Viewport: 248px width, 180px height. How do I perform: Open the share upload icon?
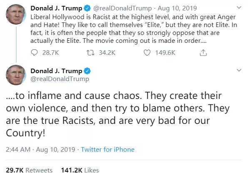(203, 52)
